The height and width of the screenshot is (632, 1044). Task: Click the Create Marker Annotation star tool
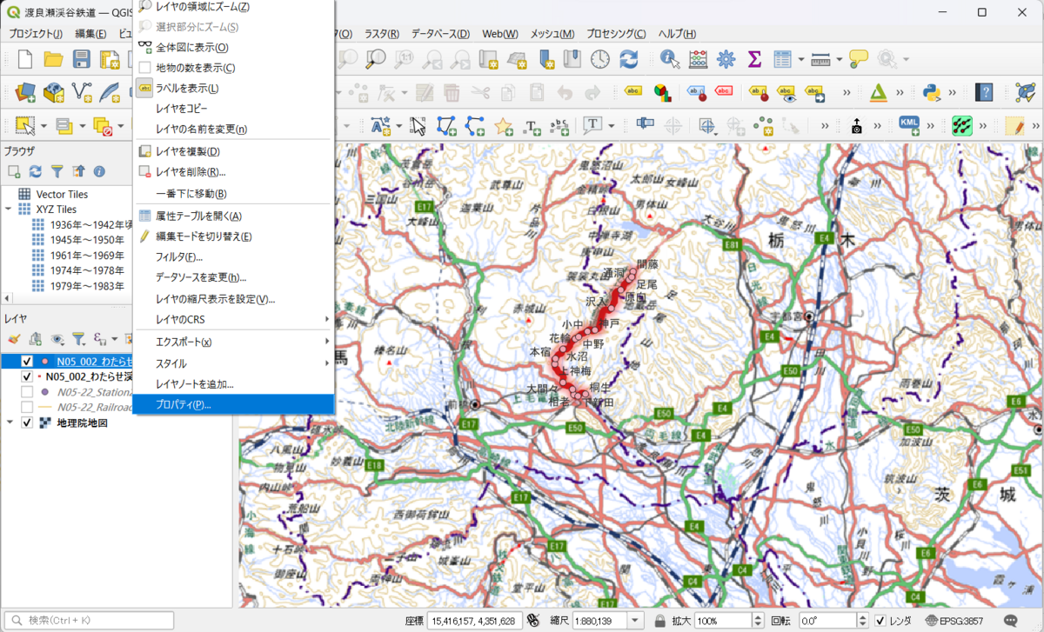click(x=503, y=125)
